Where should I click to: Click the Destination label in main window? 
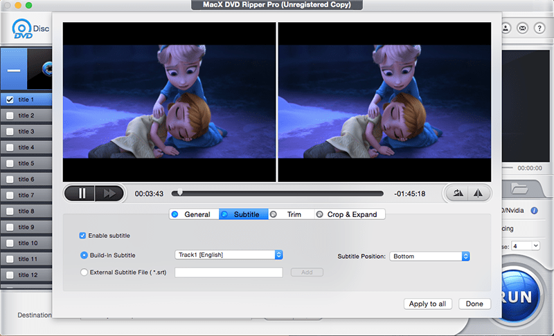pos(34,315)
